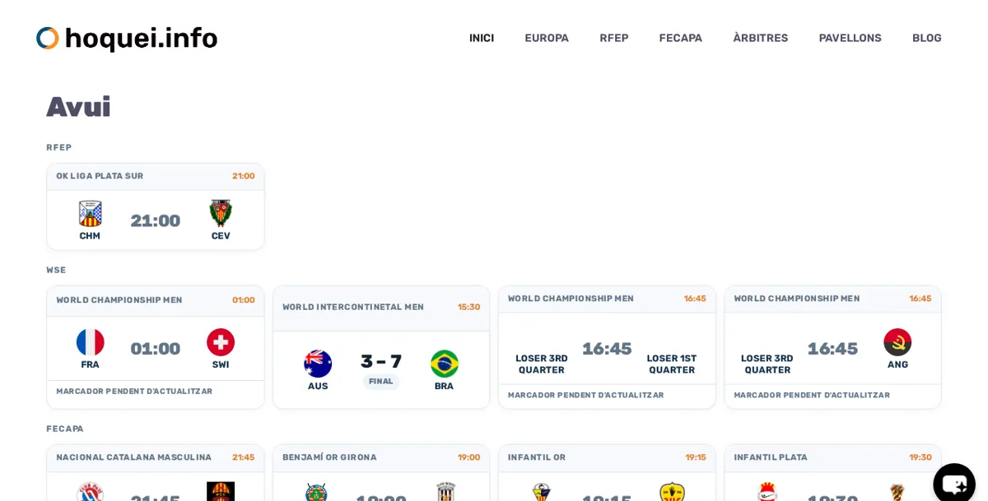
Task: Go to the Inici menu item
Action: (x=482, y=38)
